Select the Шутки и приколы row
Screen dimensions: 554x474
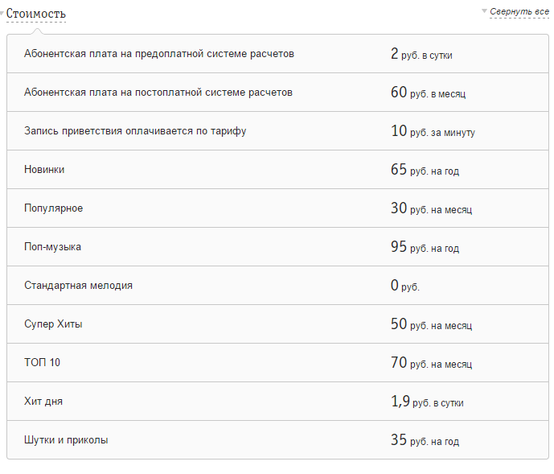67,440
